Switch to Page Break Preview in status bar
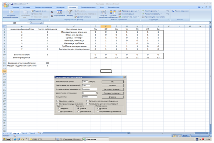 click(x=180, y=136)
